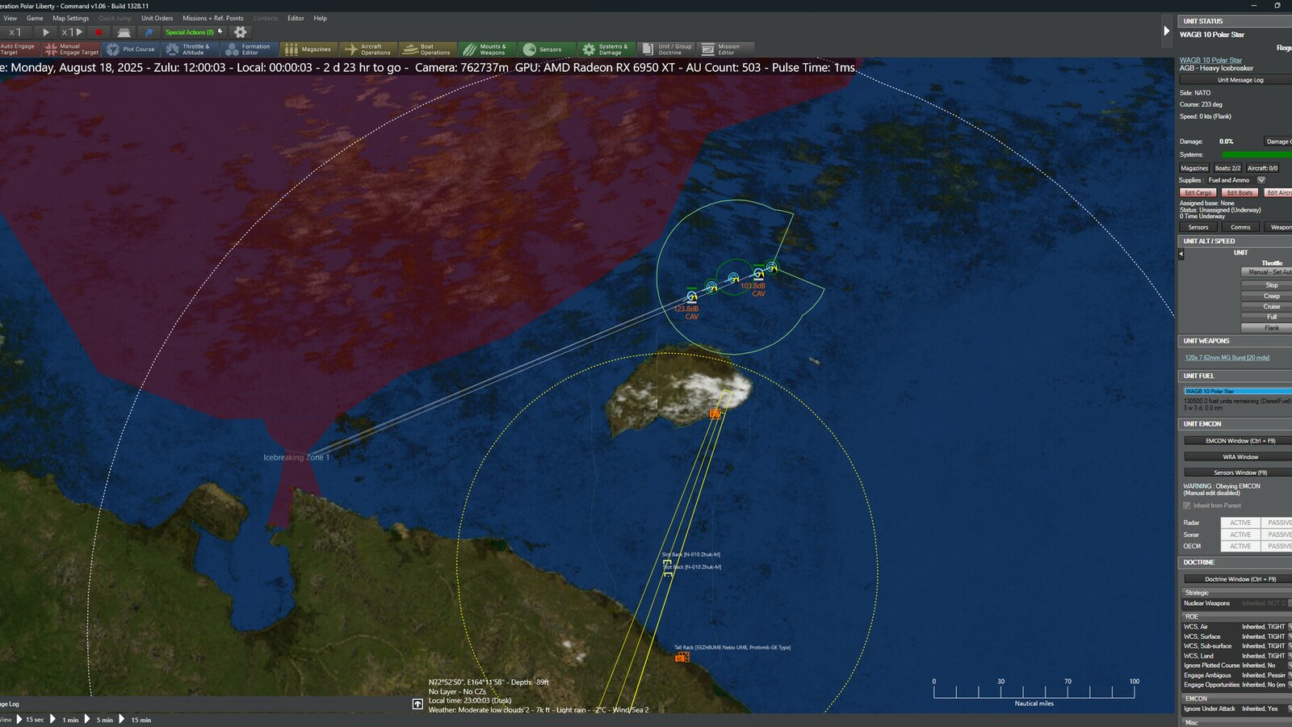Set Sonar to PASSIVE
Viewport: 1292px width, 727px height.
point(1279,534)
